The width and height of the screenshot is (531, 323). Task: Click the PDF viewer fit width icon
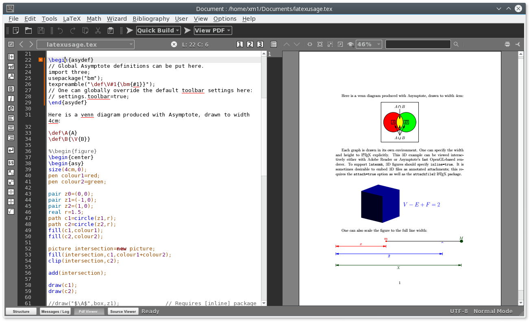[x=310, y=44]
